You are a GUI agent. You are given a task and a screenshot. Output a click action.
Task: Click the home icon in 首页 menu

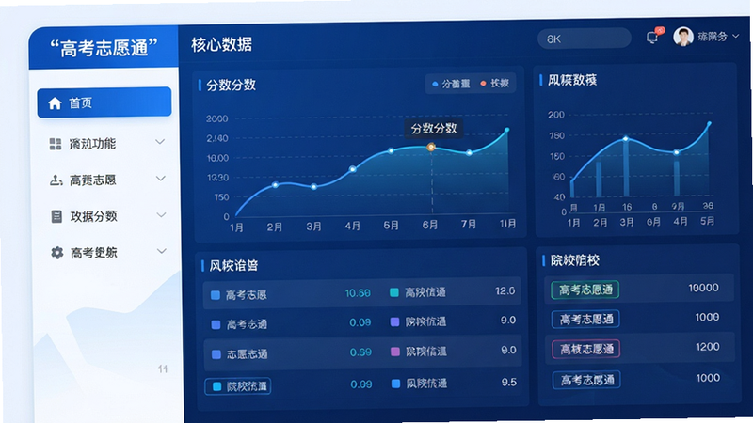(55, 103)
